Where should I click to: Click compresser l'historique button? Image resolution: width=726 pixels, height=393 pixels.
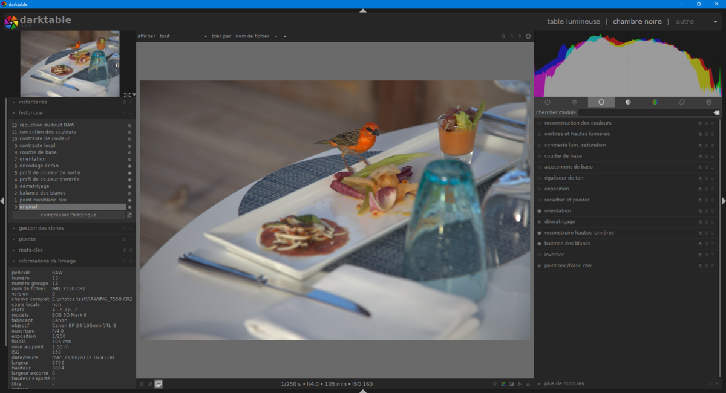pyautogui.click(x=68, y=215)
